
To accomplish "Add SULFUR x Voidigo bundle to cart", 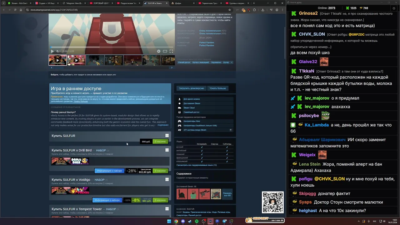I will point(160,200).
